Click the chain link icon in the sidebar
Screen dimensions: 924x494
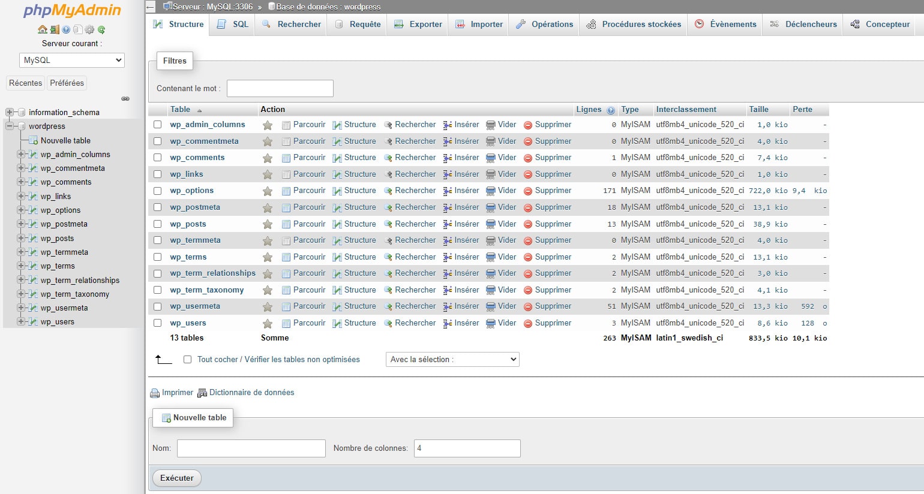click(125, 98)
